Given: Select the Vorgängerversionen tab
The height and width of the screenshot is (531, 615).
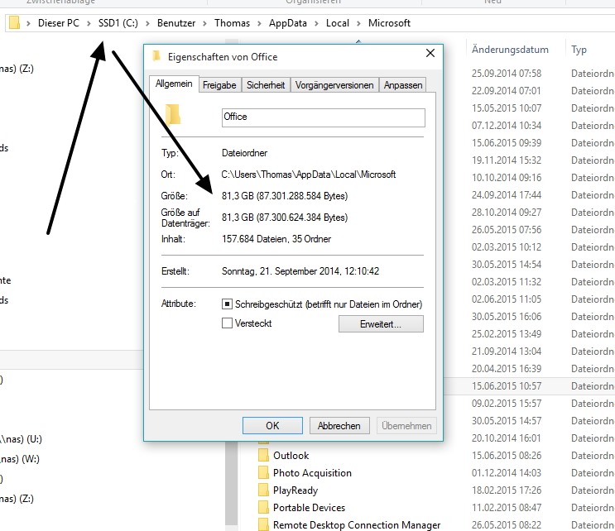Looking at the screenshot, I should coord(334,84).
